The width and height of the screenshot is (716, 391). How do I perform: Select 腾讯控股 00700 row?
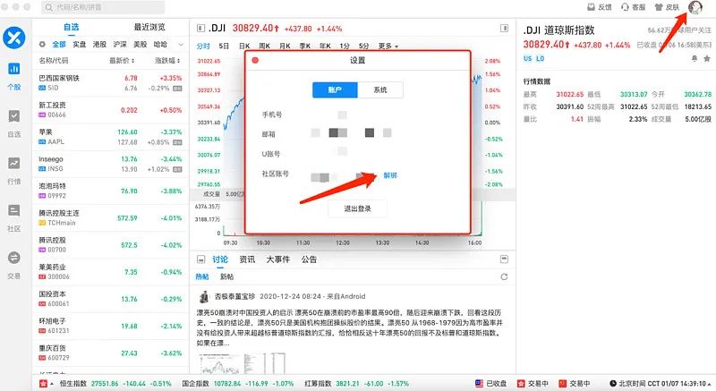(x=110, y=245)
